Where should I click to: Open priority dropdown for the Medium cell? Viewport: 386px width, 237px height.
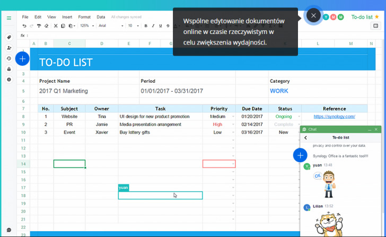pos(233,117)
